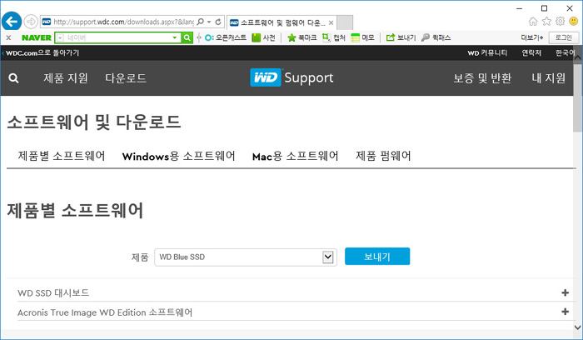Follow the WDC.com으로 돌아가기 link
Viewport: 583px width, 340px height.
(42, 52)
